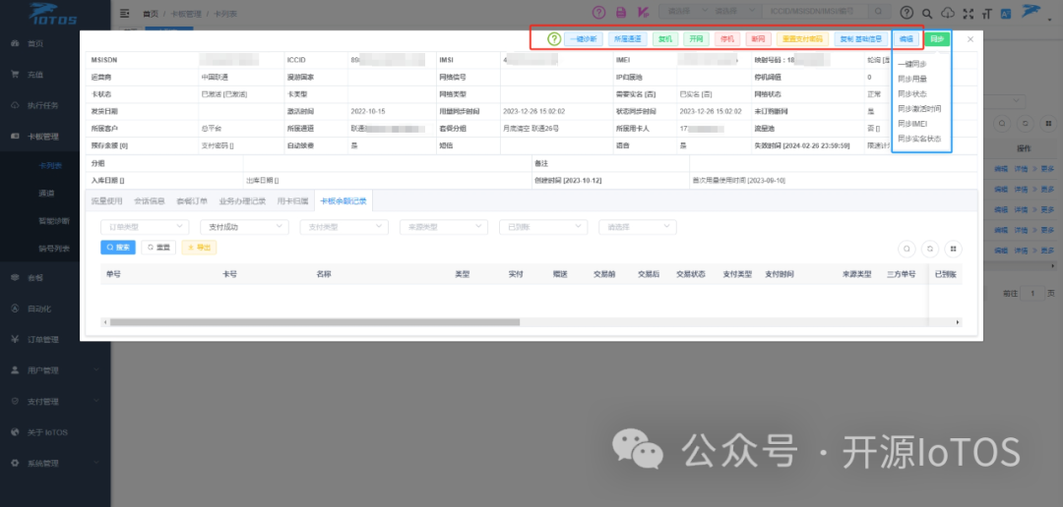
Task: Open the pink document icon in header
Action: tap(621, 12)
